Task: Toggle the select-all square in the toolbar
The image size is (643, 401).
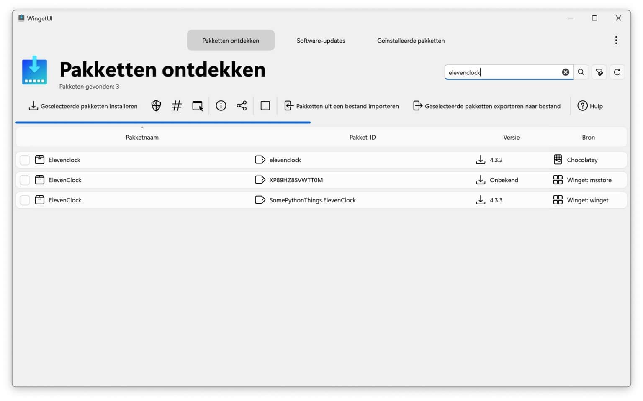Action: pyautogui.click(x=265, y=105)
